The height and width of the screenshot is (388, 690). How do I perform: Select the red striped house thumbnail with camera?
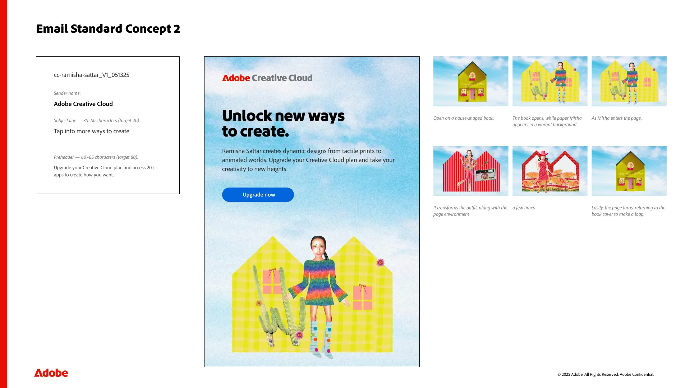click(471, 171)
